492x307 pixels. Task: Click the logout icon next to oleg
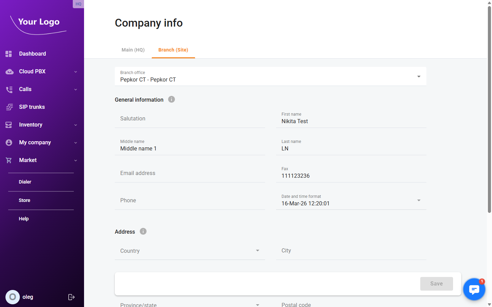(x=71, y=297)
